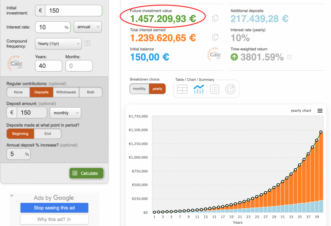This screenshot has width=331, height=226.
Task: Copy the total interest earned
Action: (x=215, y=37)
